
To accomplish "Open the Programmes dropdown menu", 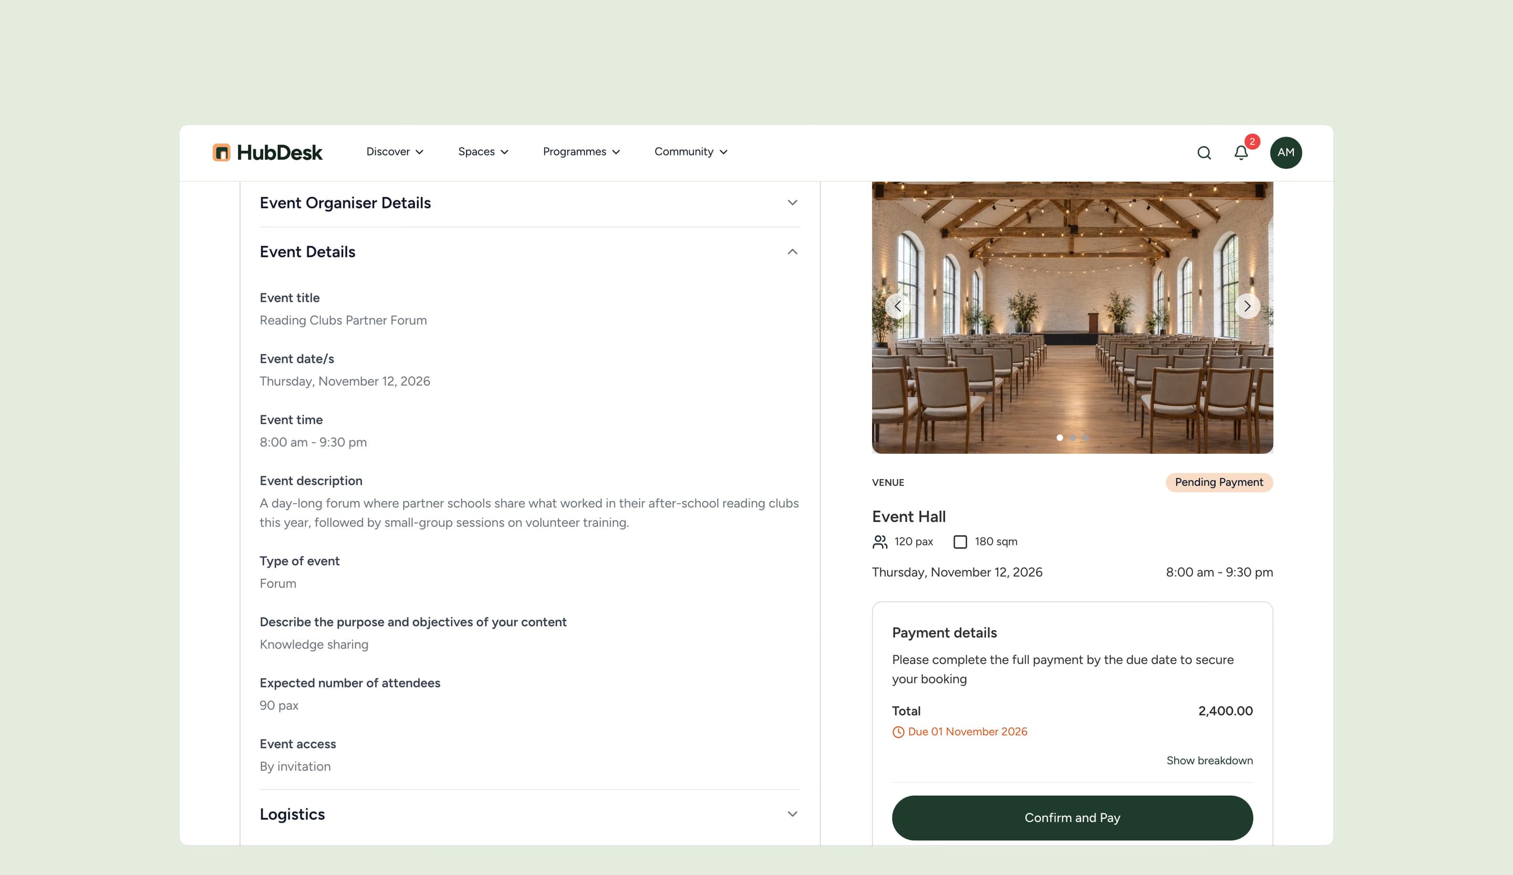I will tap(581, 152).
